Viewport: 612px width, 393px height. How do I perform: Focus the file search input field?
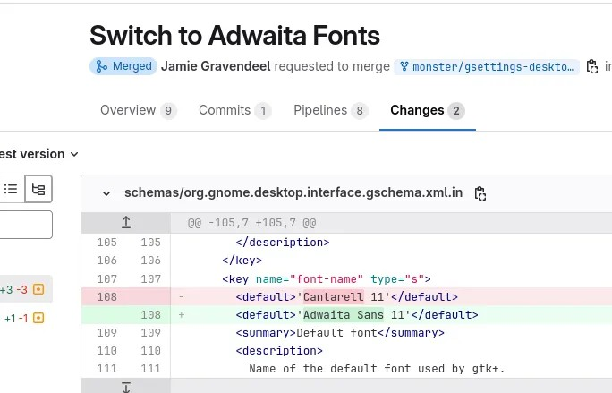tap(26, 225)
